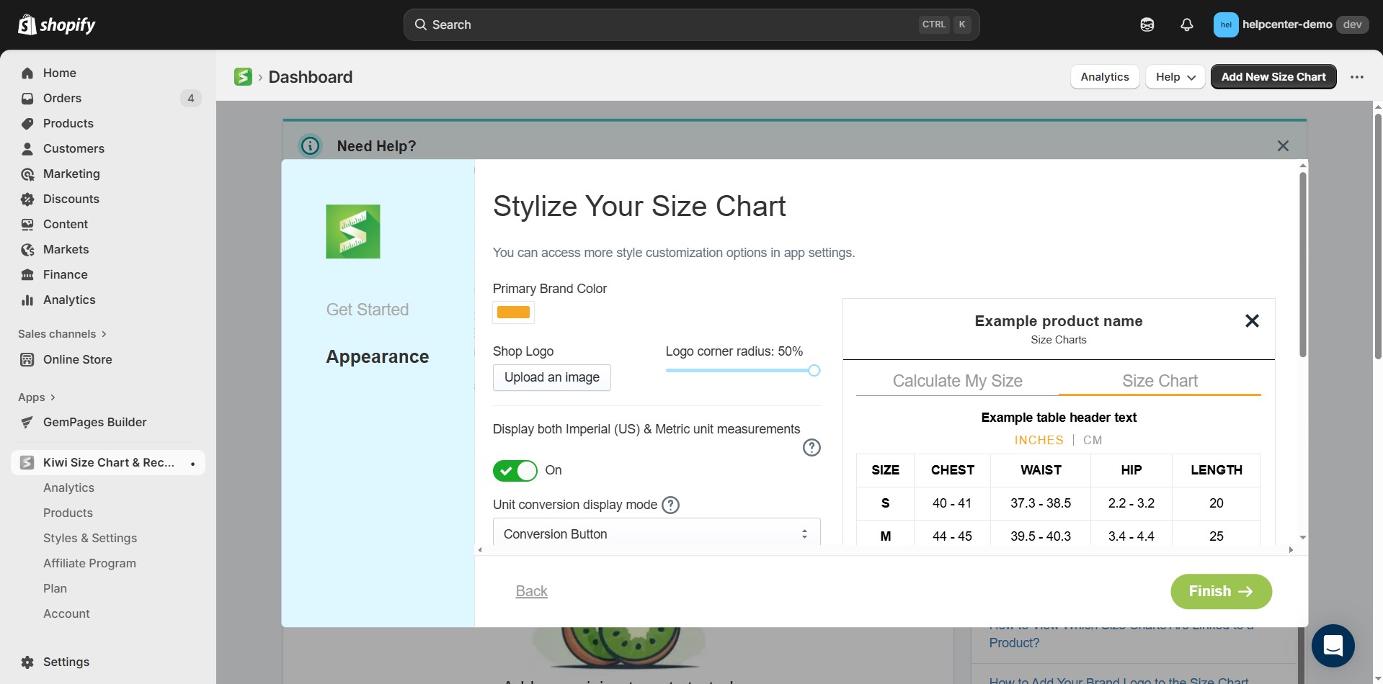Open the GemPages Builder app icon
This screenshot has width=1383, height=684.
27,422
